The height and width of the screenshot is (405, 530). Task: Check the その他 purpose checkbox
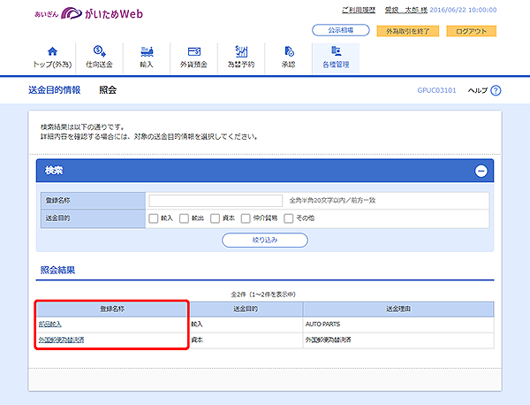click(x=288, y=218)
